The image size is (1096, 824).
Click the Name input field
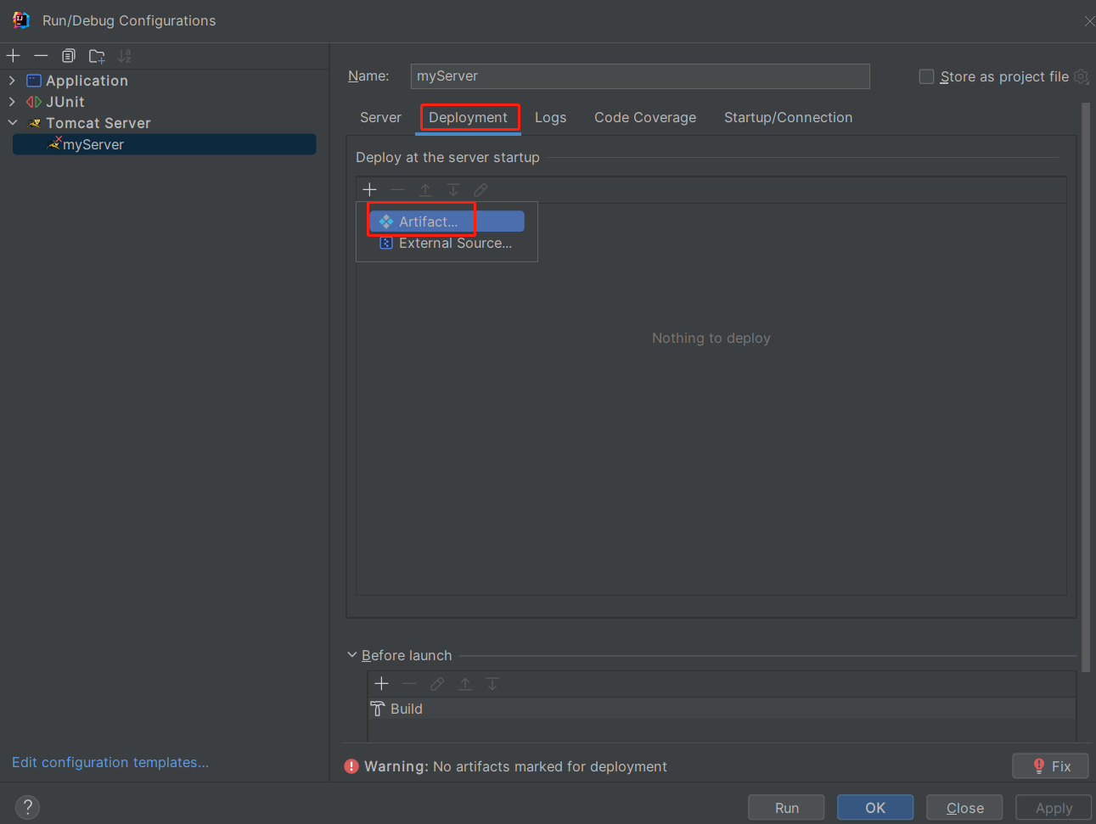[640, 76]
